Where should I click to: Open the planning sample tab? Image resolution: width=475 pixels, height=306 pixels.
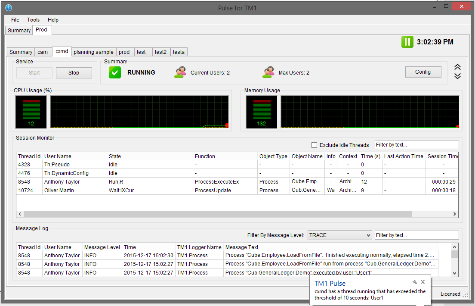(93, 52)
